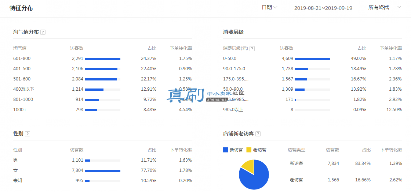The height and width of the screenshot is (192, 411).
Task: Select the 1000+ row label
Action: (20, 110)
